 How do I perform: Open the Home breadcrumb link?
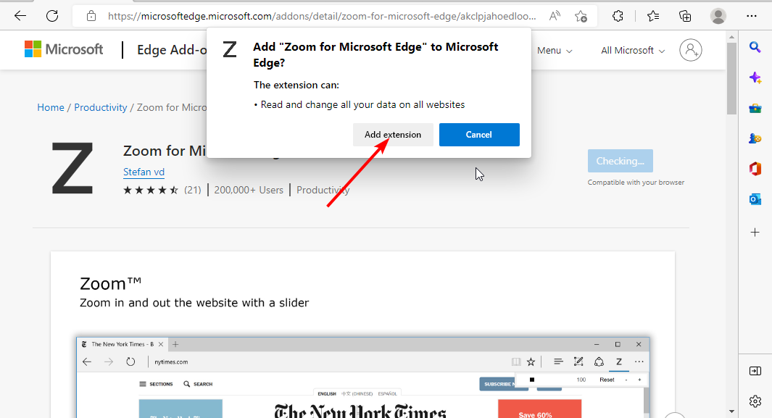(x=51, y=107)
